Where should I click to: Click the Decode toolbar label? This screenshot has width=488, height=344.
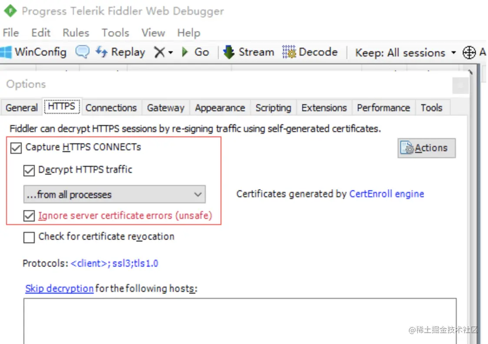coord(318,52)
